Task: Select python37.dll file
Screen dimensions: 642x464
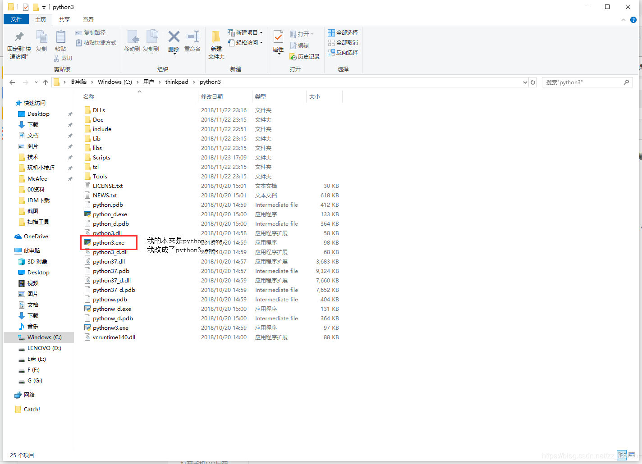Action: pos(109,262)
